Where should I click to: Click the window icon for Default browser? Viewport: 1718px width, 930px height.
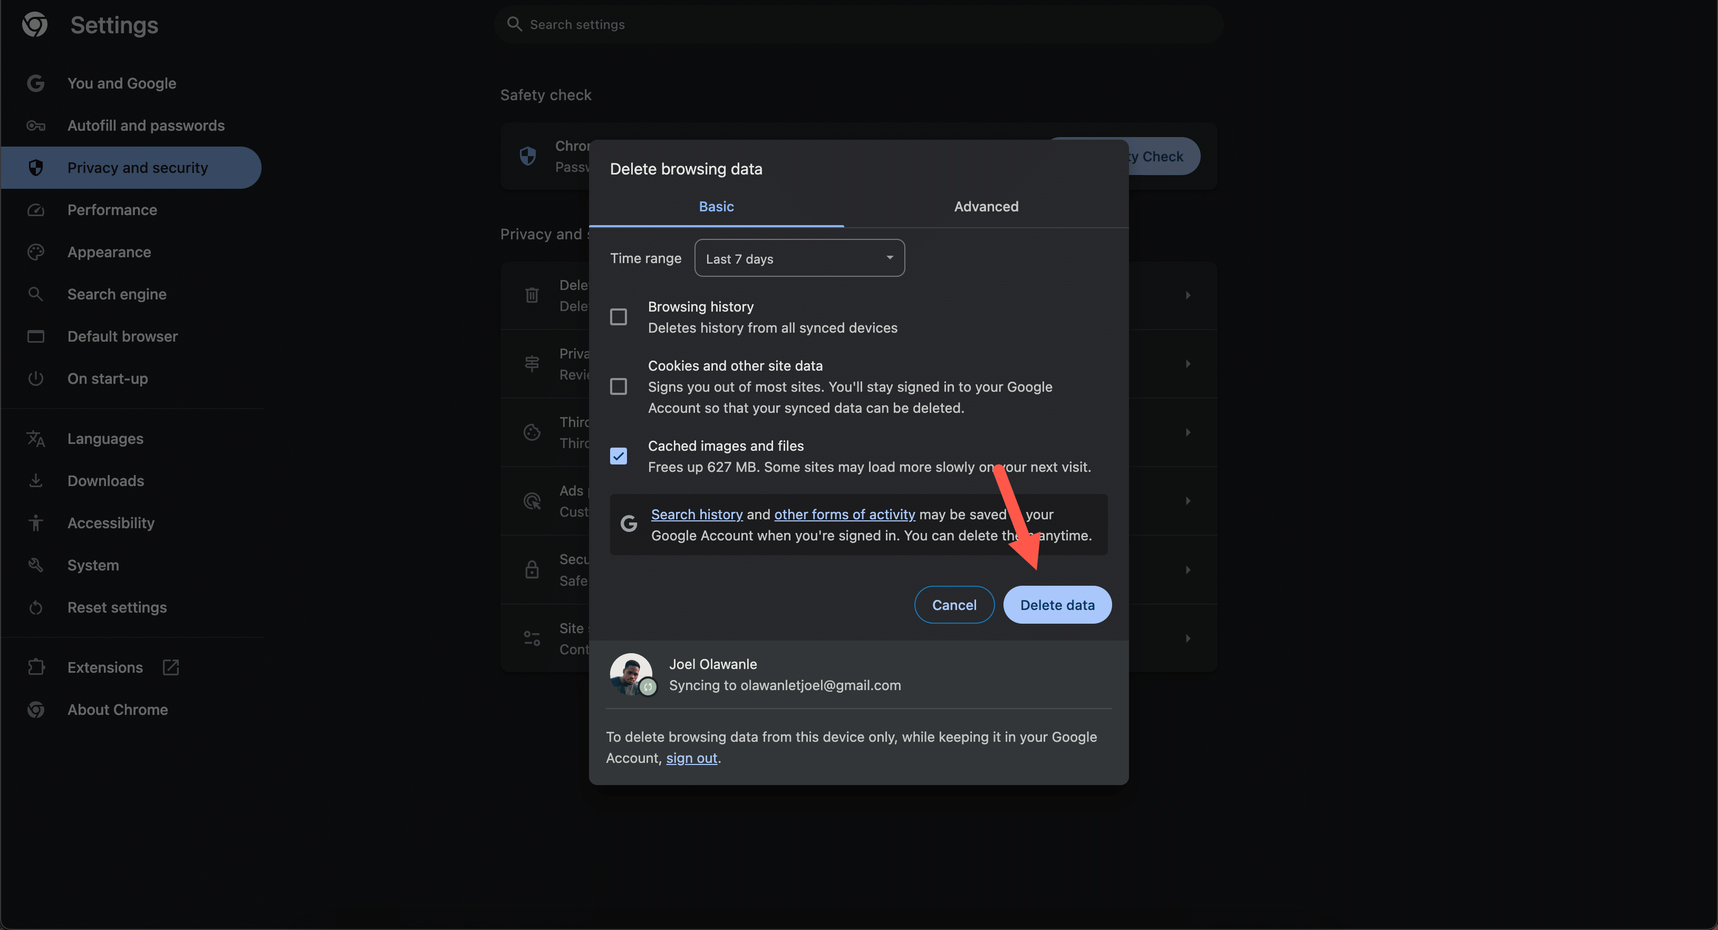click(35, 336)
